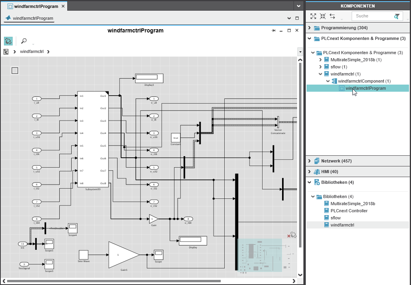Click collapse all icon in Komponenten
Viewport: 411px width, 285px height.
323,16
